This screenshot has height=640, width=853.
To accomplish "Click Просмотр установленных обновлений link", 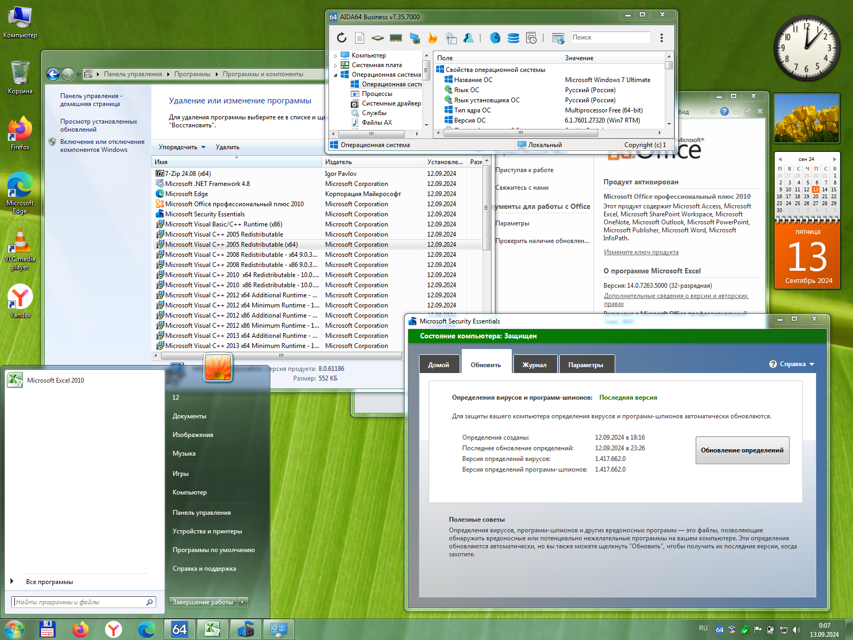I will (x=99, y=125).
